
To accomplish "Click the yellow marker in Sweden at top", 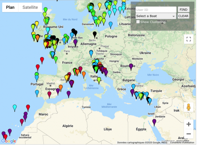I will pos(100,6).
